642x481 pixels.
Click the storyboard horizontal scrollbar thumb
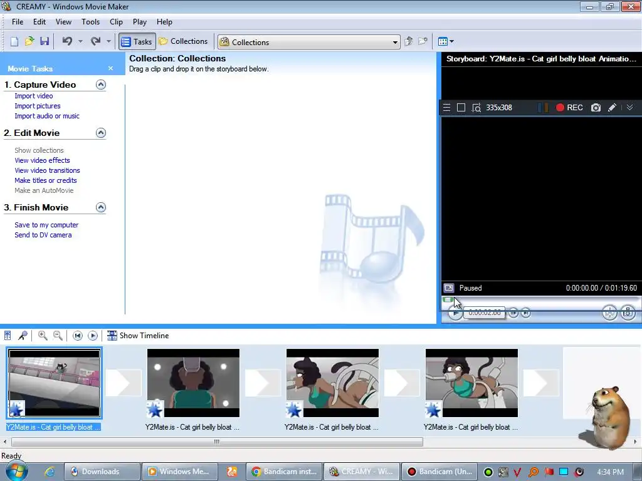tap(217, 442)
